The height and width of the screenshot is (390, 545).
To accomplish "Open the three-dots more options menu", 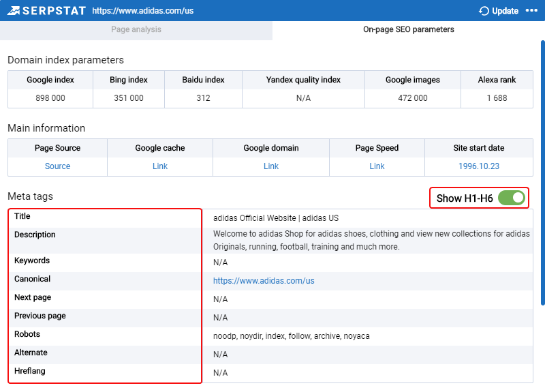I will click(x=531, y=10).
